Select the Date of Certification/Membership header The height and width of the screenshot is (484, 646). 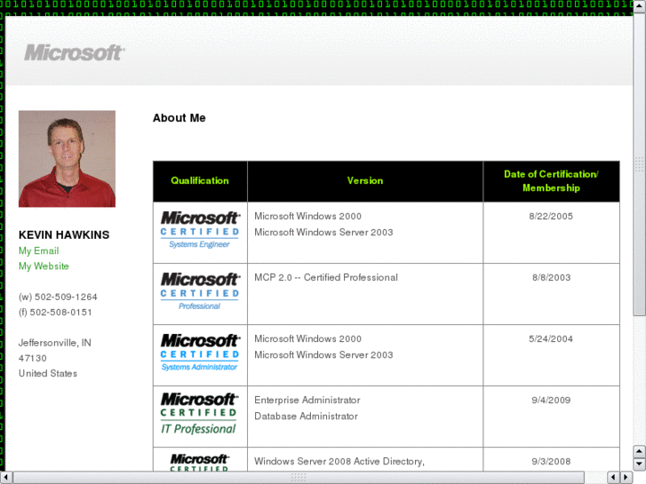[551, 181]
